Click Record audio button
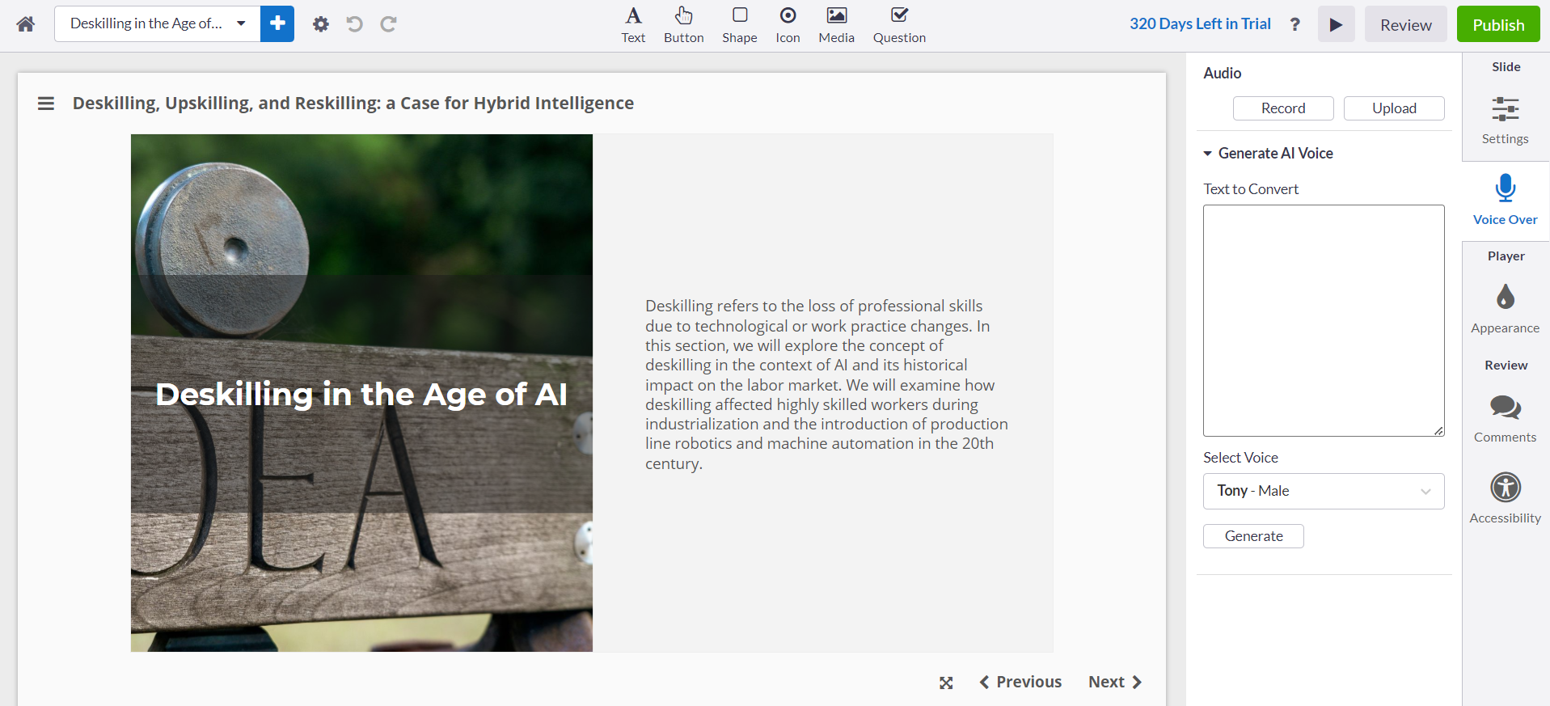Screen dimensions: 1550x706 pyautogui.click(x=1282, y=108)
